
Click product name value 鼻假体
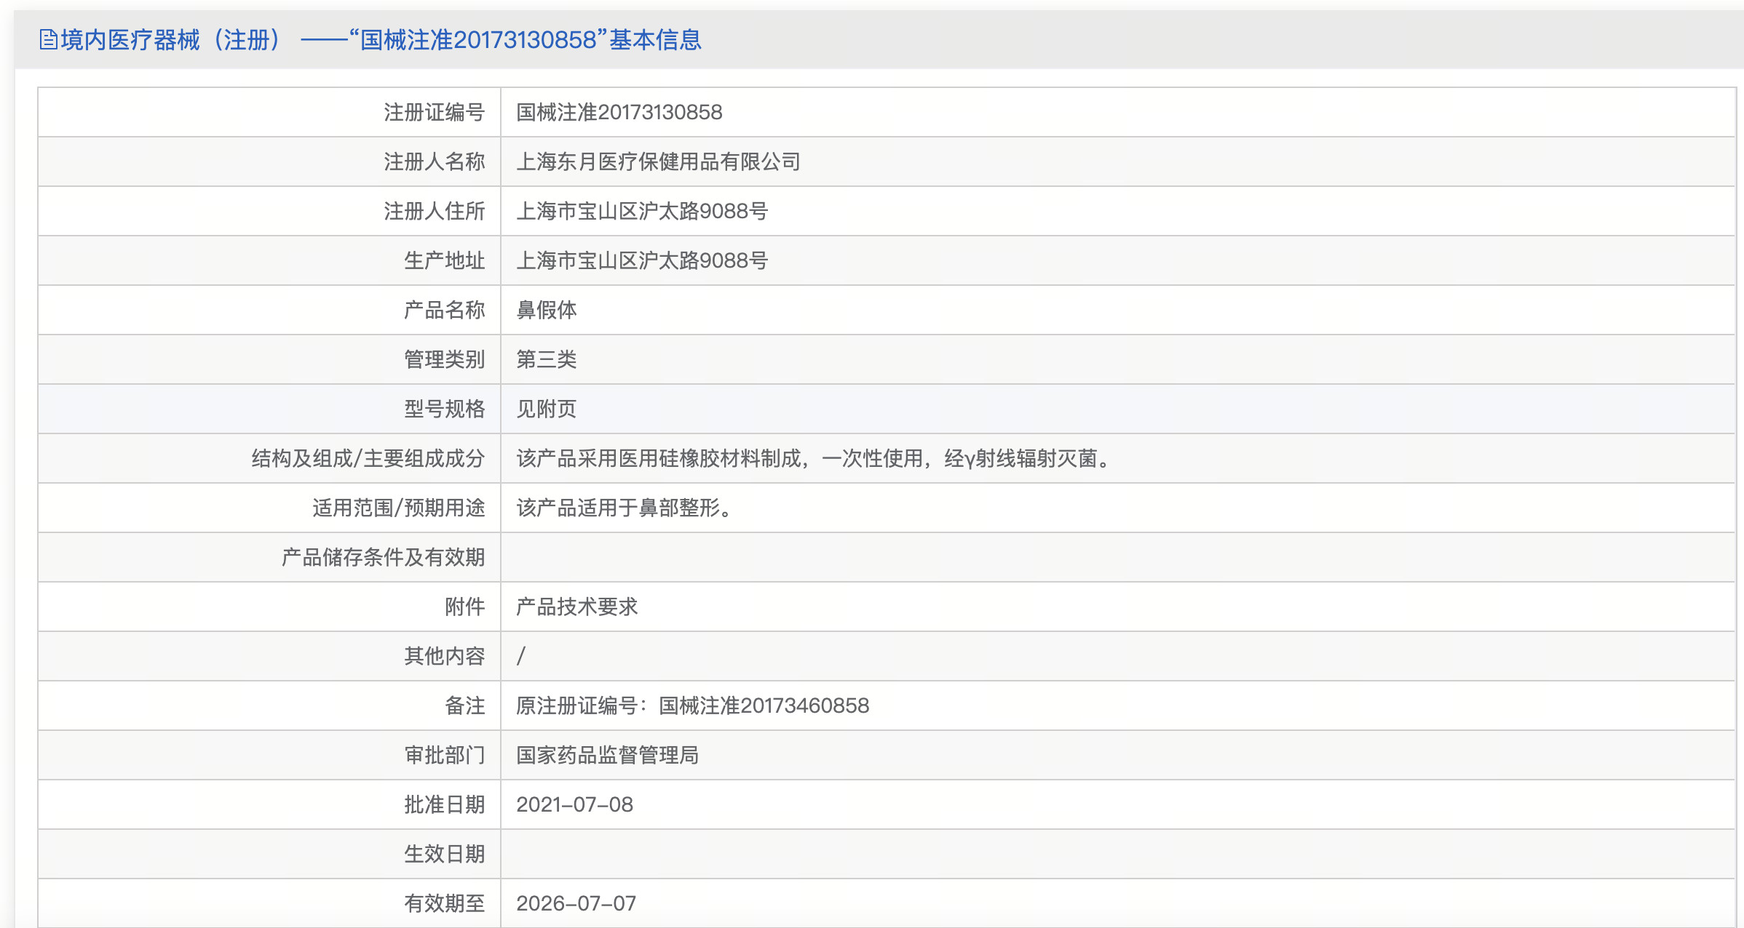click(x=547, y=310)
